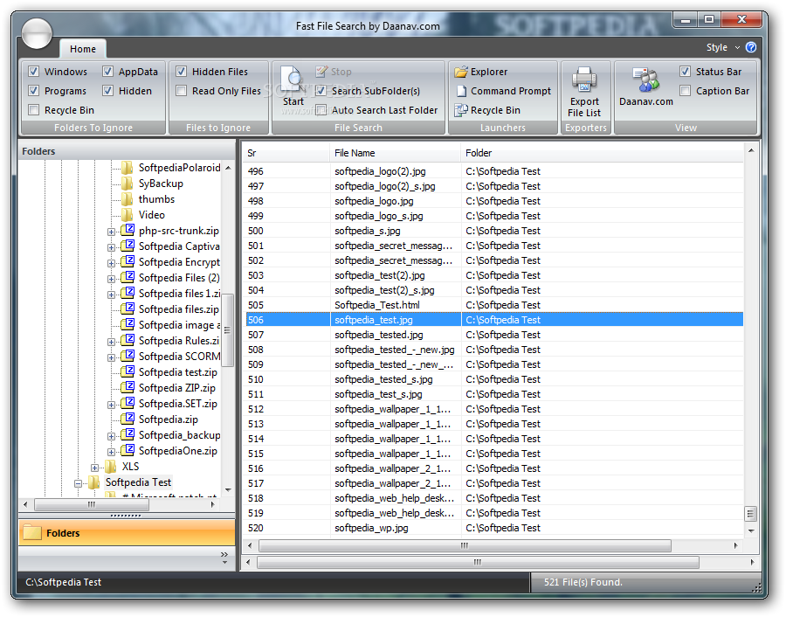Click the results scroll-up arrow
This screenshot has width=786, height=617.
[x=751, y=150]
